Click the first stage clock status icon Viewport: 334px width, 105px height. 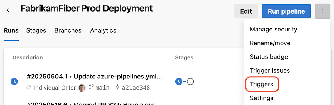point(178,82)
